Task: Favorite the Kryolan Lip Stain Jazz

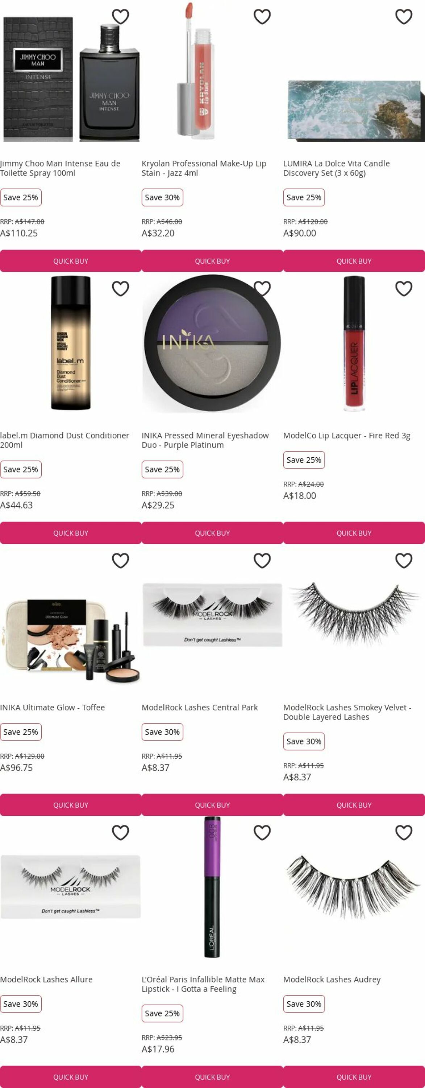Action: point(262,16)
